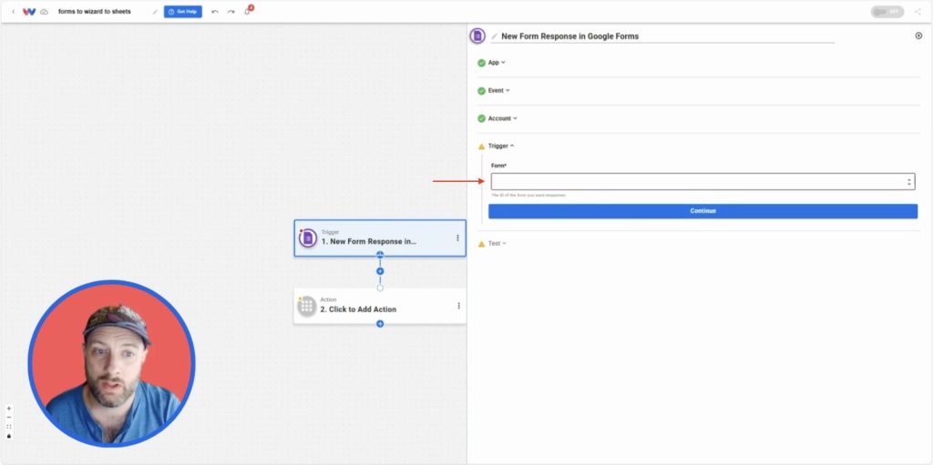
Task: Expand the Event section
Action: tap(498, 90)
